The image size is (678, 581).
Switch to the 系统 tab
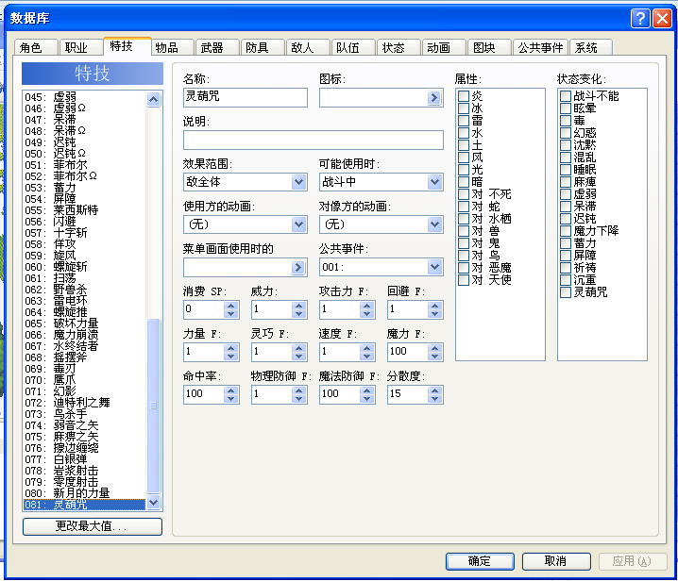pyautogui.click(x=591, y=47)
